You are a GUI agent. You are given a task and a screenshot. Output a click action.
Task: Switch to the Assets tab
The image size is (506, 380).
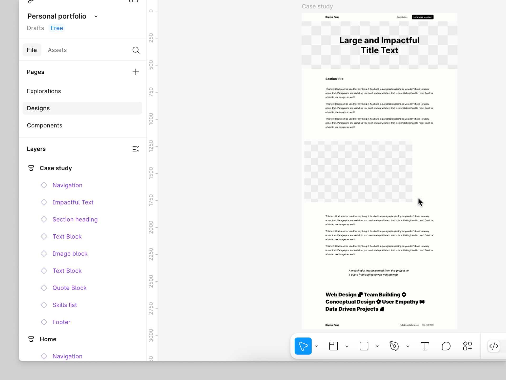click(57, 50)
